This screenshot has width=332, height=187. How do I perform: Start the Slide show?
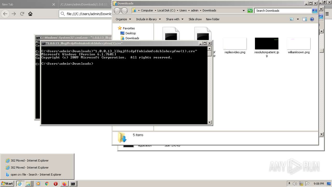195,19
